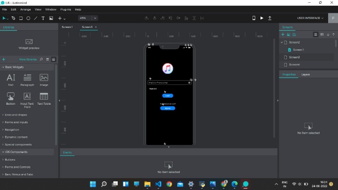Expand the Forms and inputs section

click(15, 122)
